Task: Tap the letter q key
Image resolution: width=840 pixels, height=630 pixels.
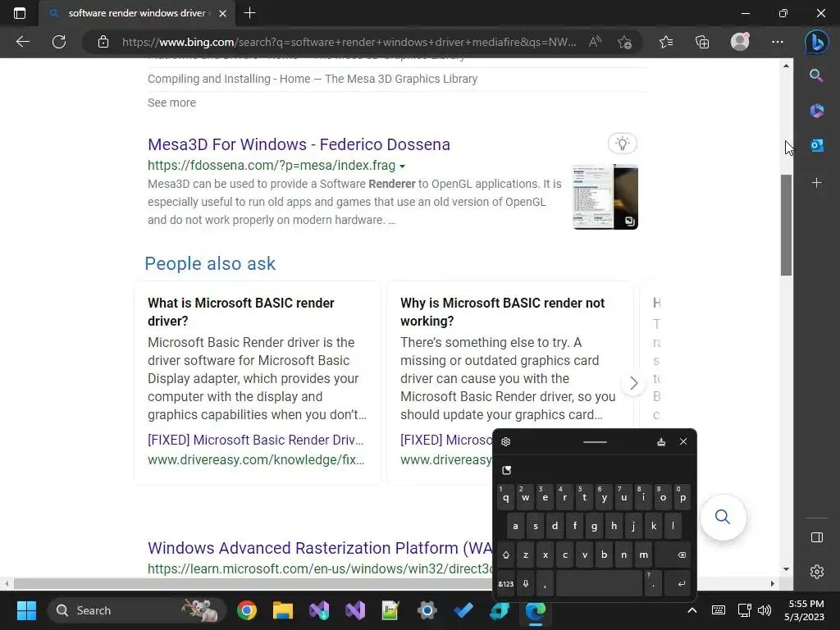Action: [505, 497]
